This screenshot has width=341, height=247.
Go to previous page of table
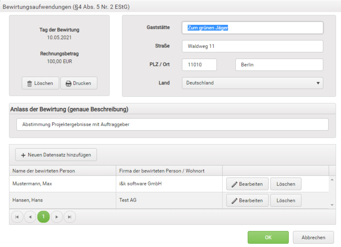coord(30,217)
